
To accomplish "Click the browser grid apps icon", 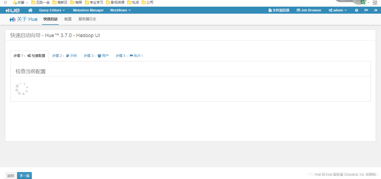I will click(375, 3).
